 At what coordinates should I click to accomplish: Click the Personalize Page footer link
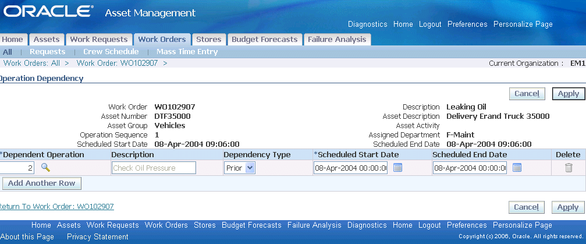click(523, 225)
